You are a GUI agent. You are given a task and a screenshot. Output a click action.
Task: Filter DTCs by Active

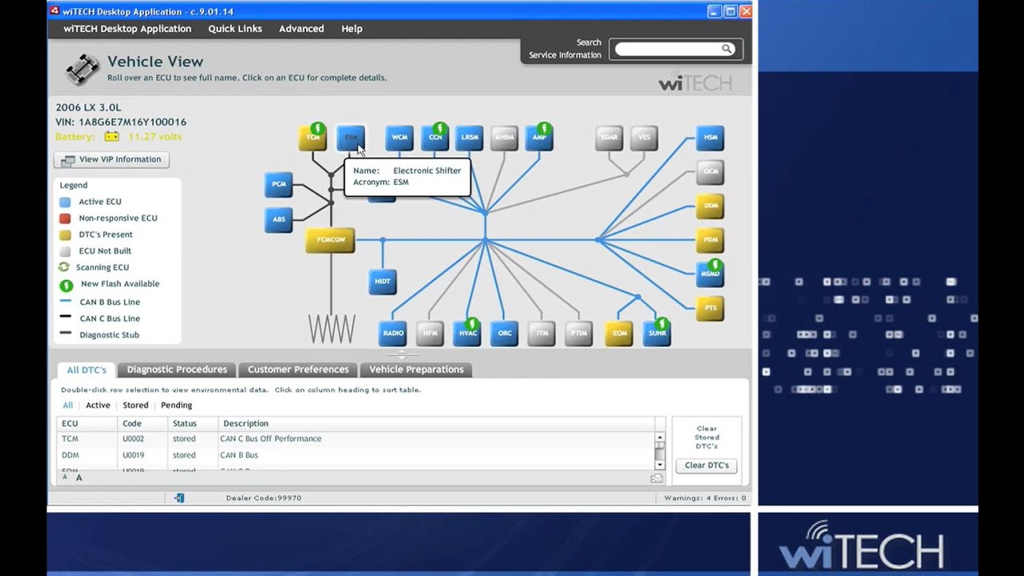tap(98, 406)
